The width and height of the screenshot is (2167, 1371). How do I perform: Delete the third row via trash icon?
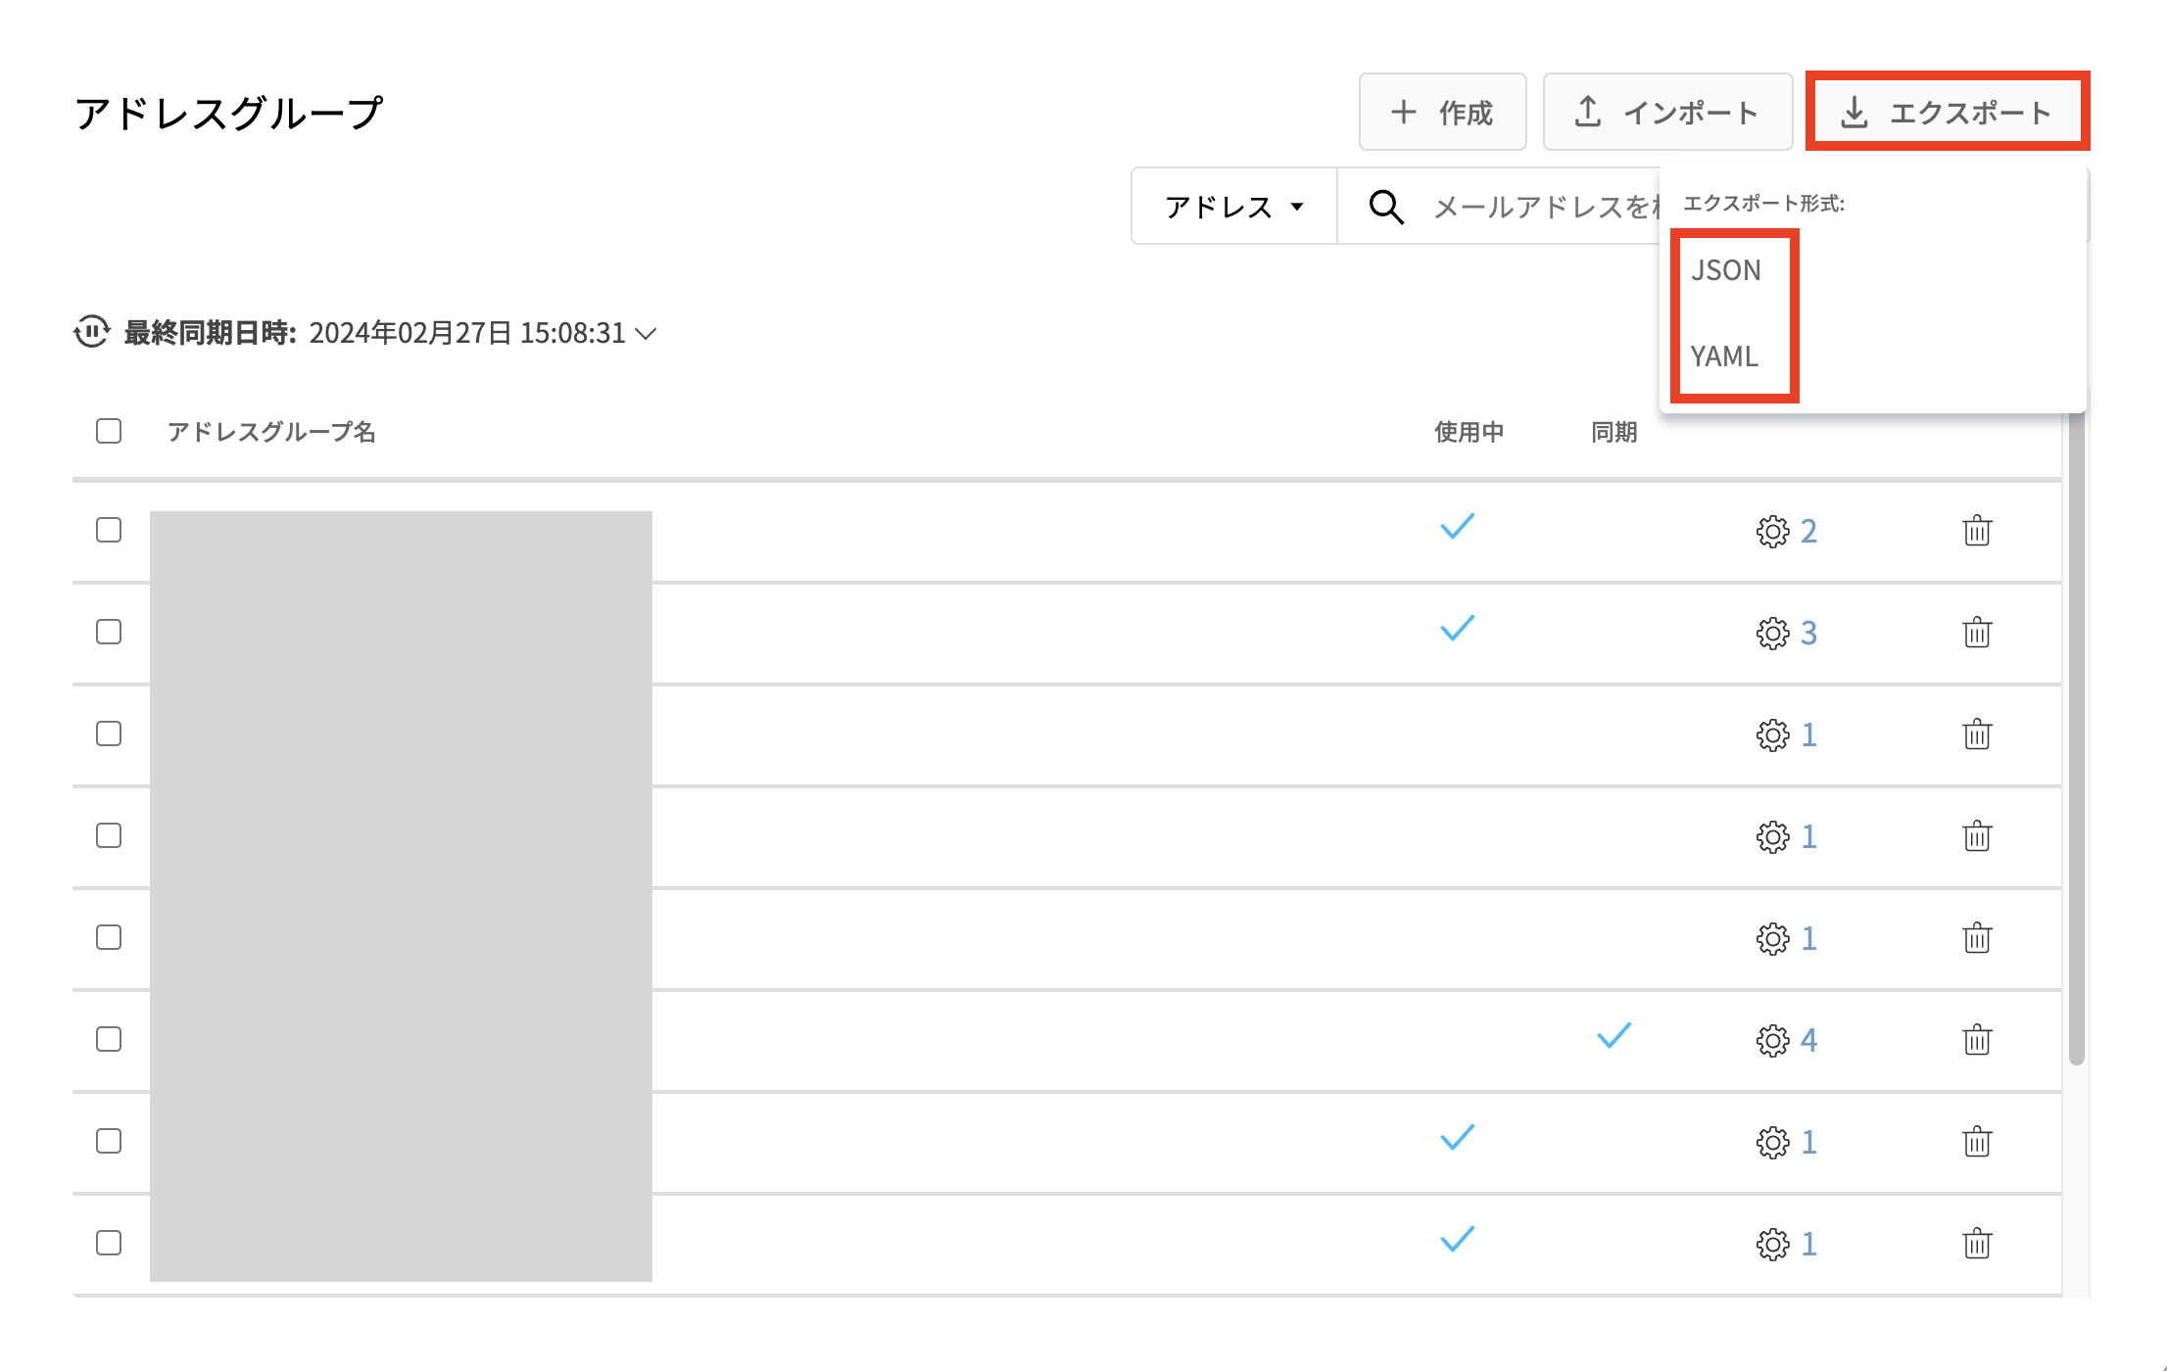(x=1977, y=733)
